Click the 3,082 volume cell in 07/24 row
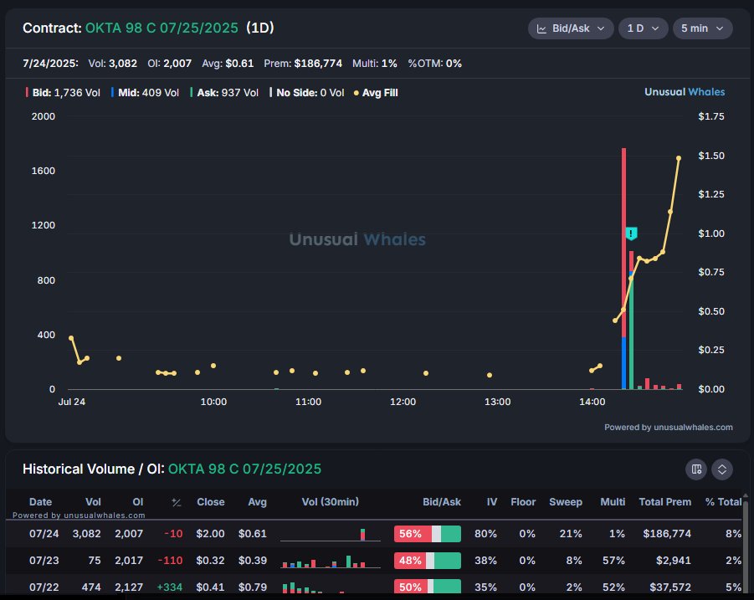 (86, 534)
